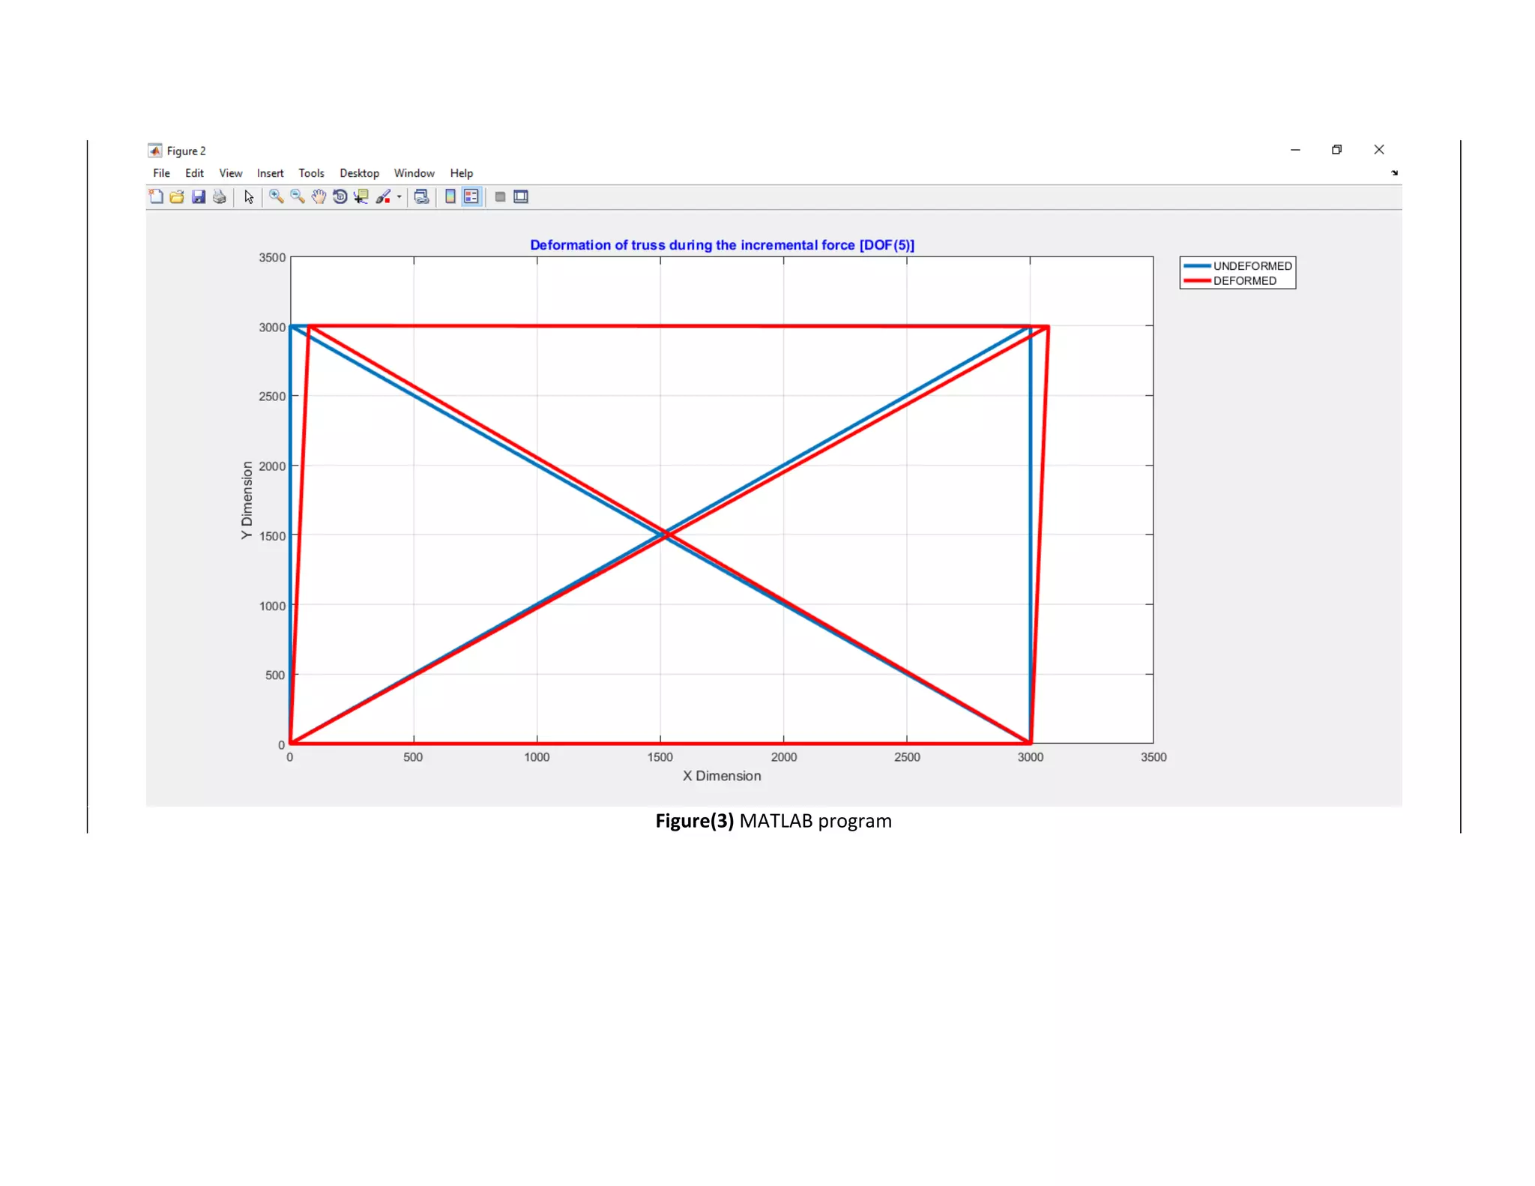This screenshot has height=1186, width=1535.
Task: Toggle the Insert Legend toolbar button
Action: (x=471, y=196)
